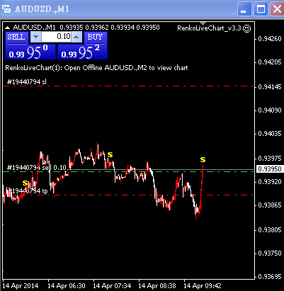Decrease lot volume with down arrow
Screen dimensions: 284x291
tap(35, 37)
